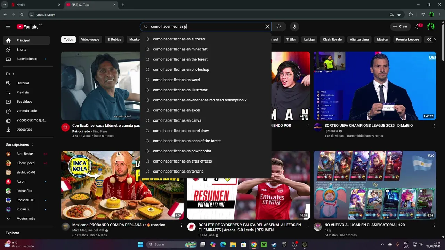Open the SORTEO UEFA Champions League video thumbnail
The image size is (445, 250).
click(x=375, y=86)
